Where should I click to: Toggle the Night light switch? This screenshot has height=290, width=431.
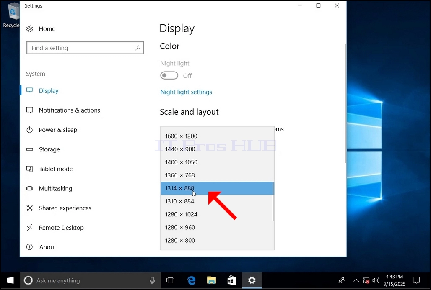[169, 75]
